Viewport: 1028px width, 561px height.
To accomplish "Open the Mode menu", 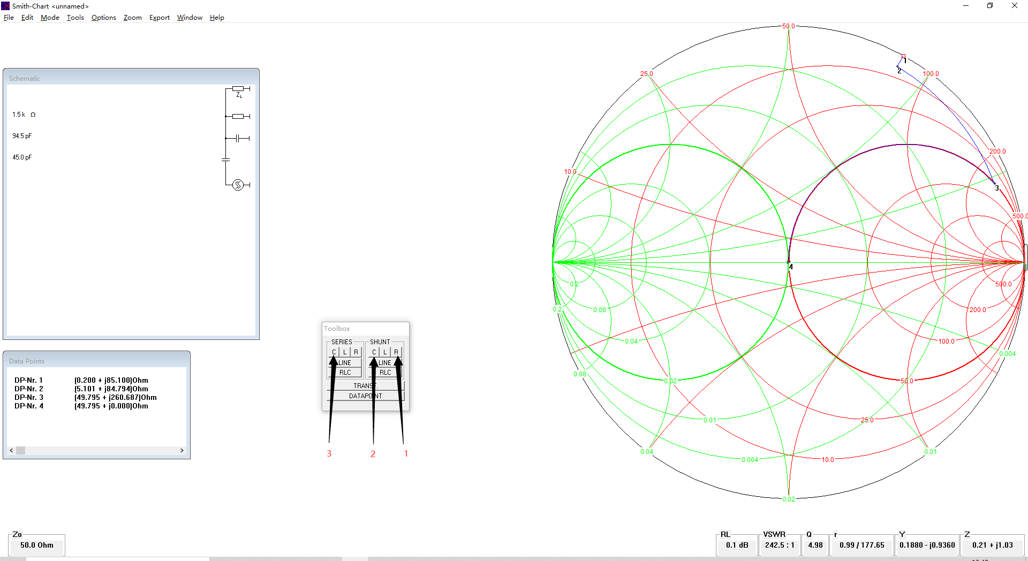I will click(x=50, y=18).
